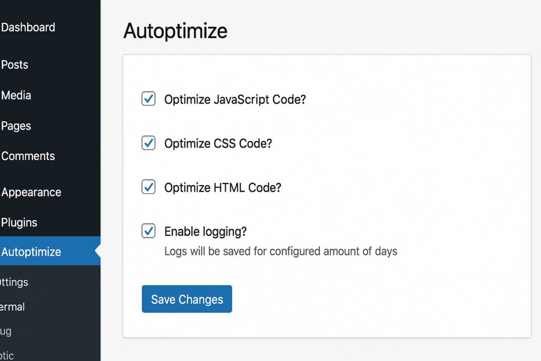Click the "Optimize CSS Code?" label text

[x=218, y=144]
